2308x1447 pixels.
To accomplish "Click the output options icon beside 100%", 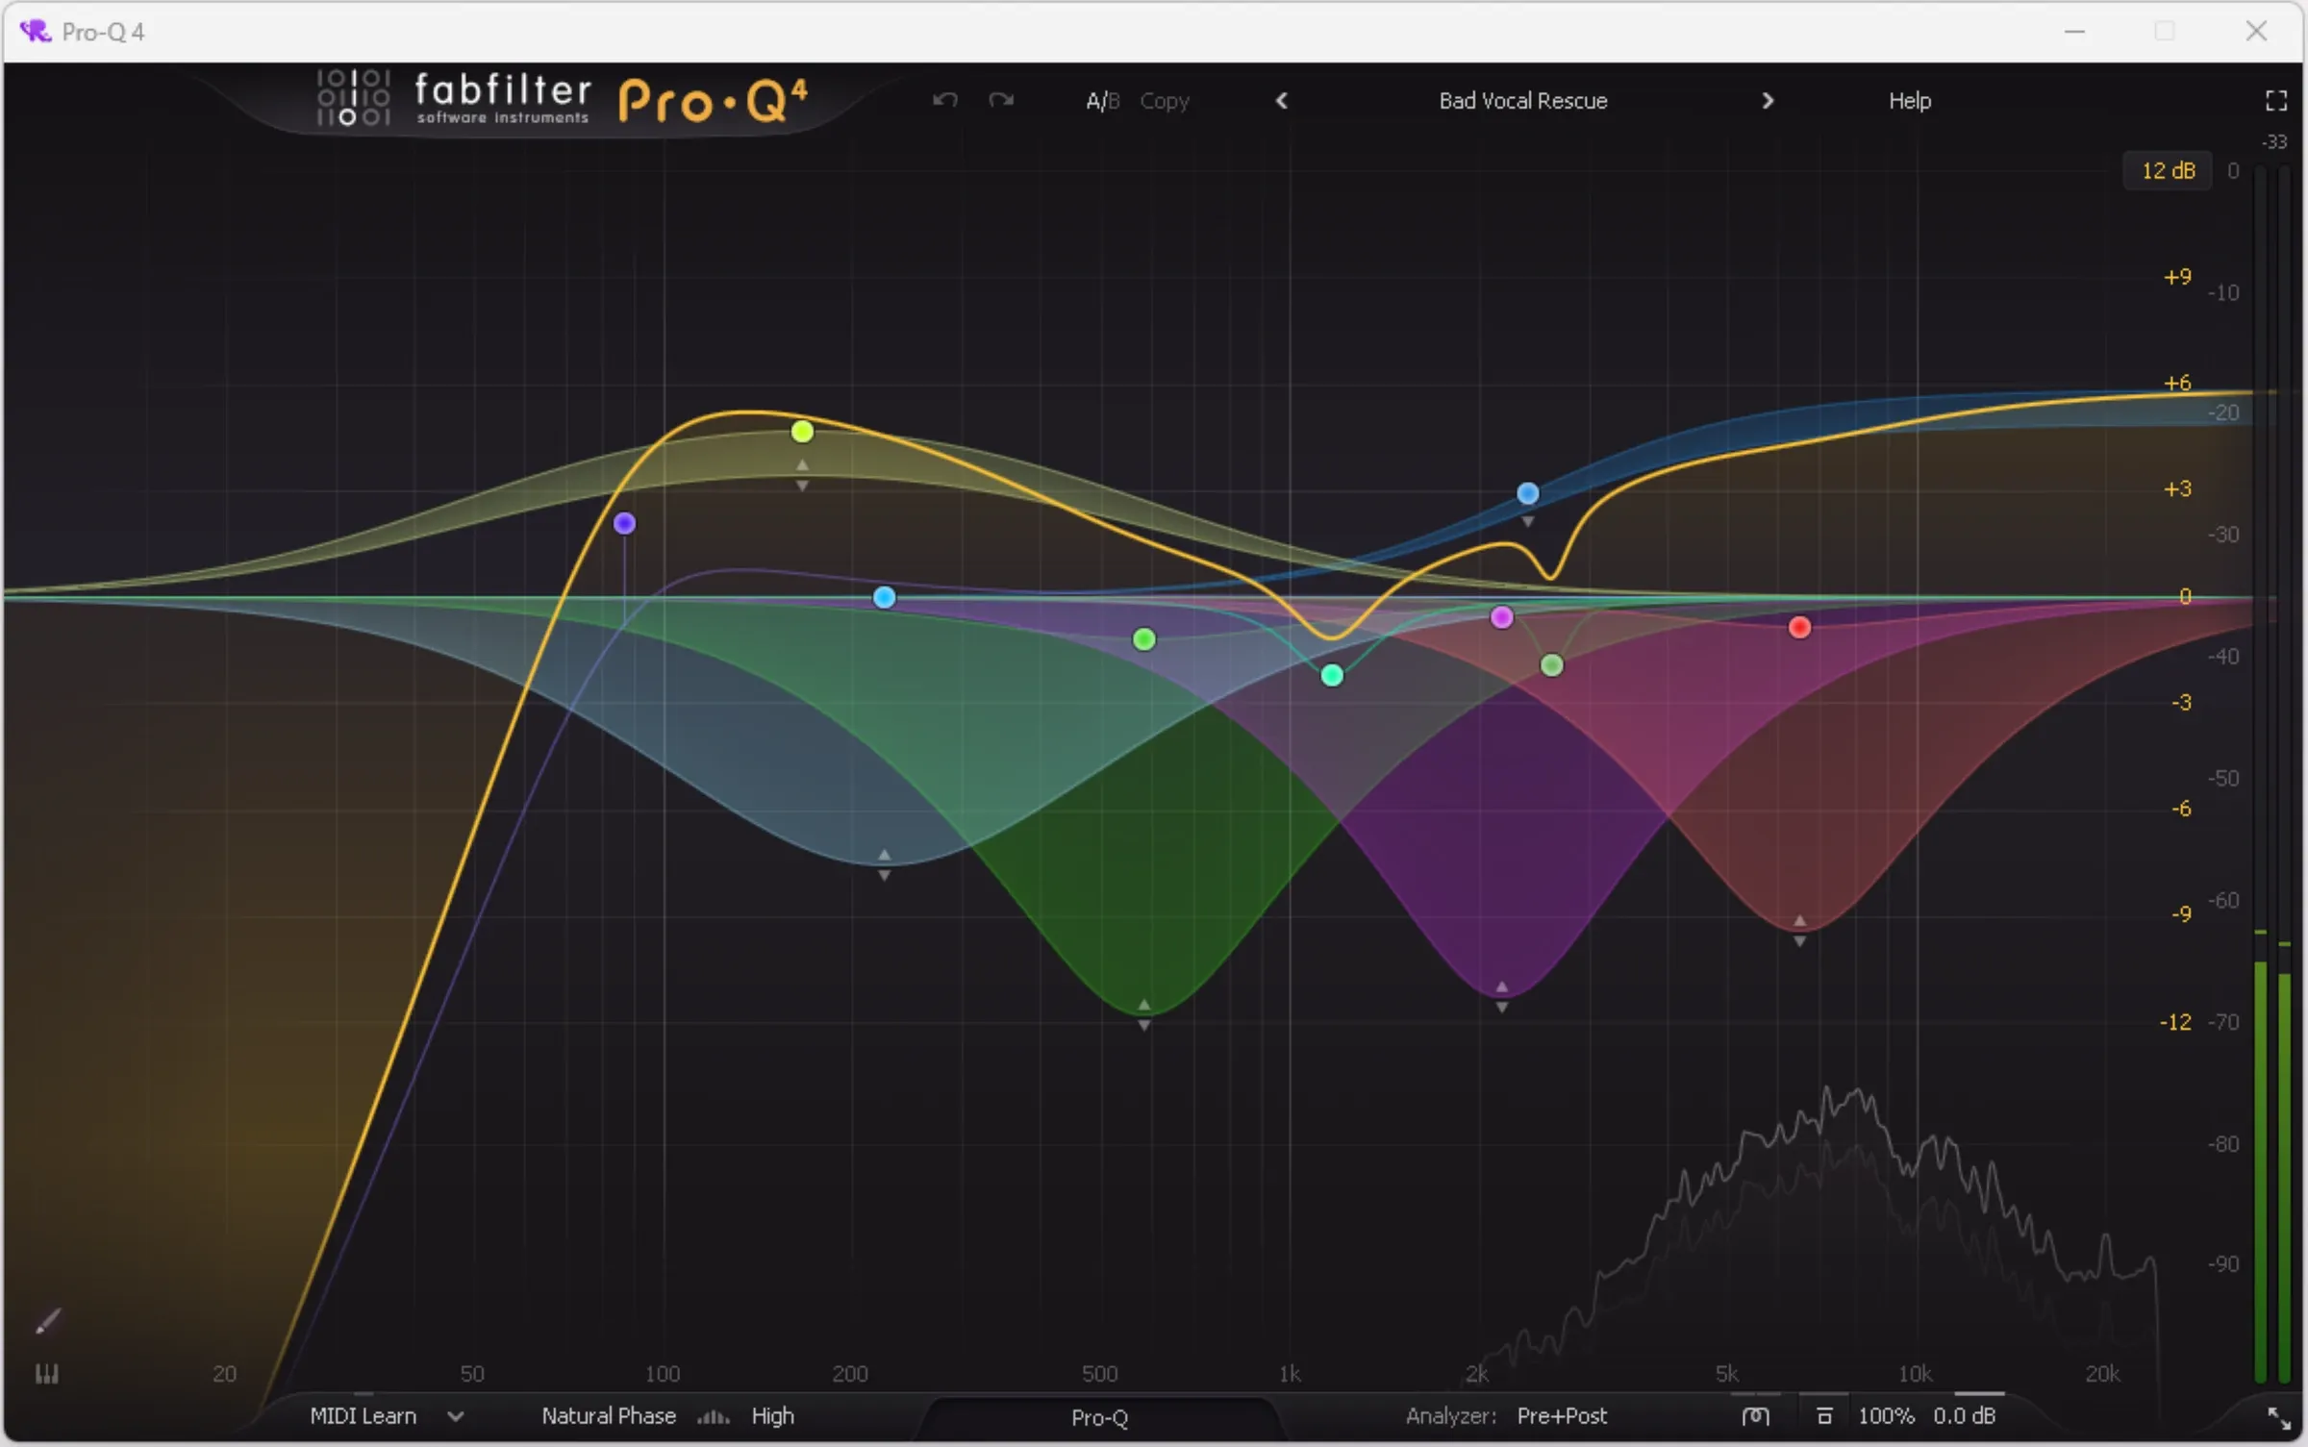I will [1824, 1416].
